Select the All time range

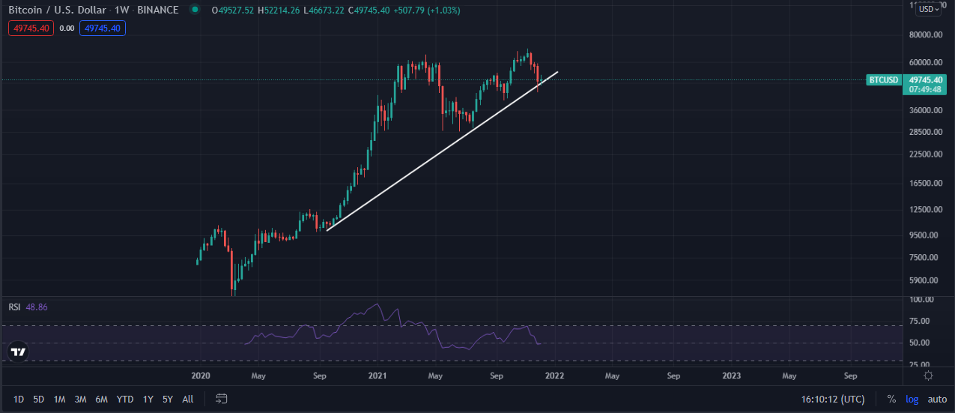pyautogui.click(x=188, y=399)
